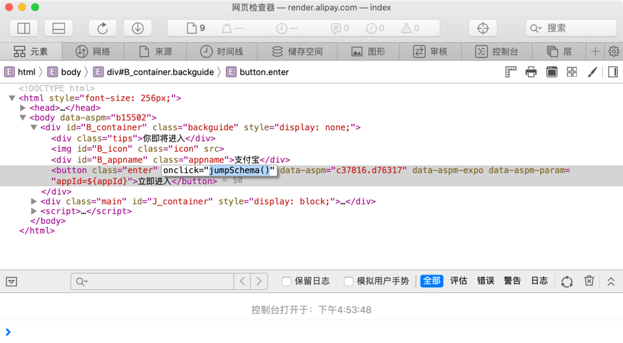
Task: Filter console by 错误
Action: [x=486, y=281]
